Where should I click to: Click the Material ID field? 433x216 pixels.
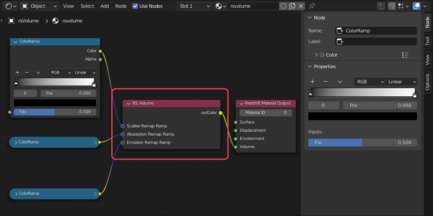click(266, 113)
